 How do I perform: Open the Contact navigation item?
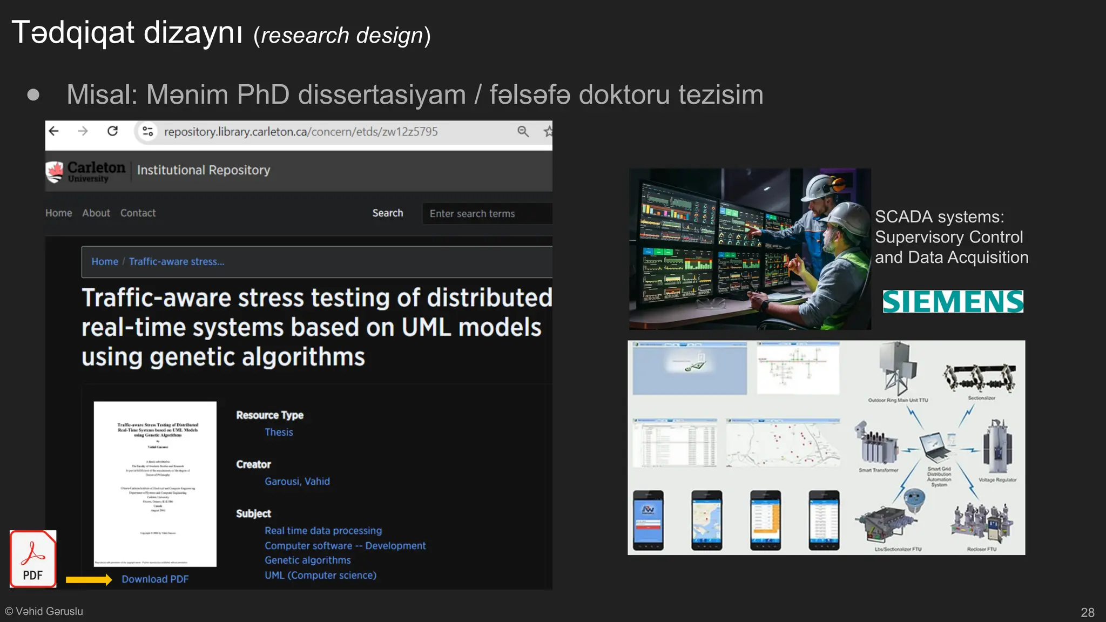(138, 213)
